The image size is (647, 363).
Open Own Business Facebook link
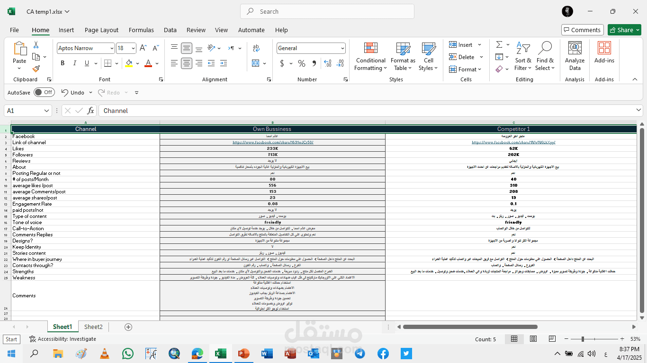[x=272, y=142]
